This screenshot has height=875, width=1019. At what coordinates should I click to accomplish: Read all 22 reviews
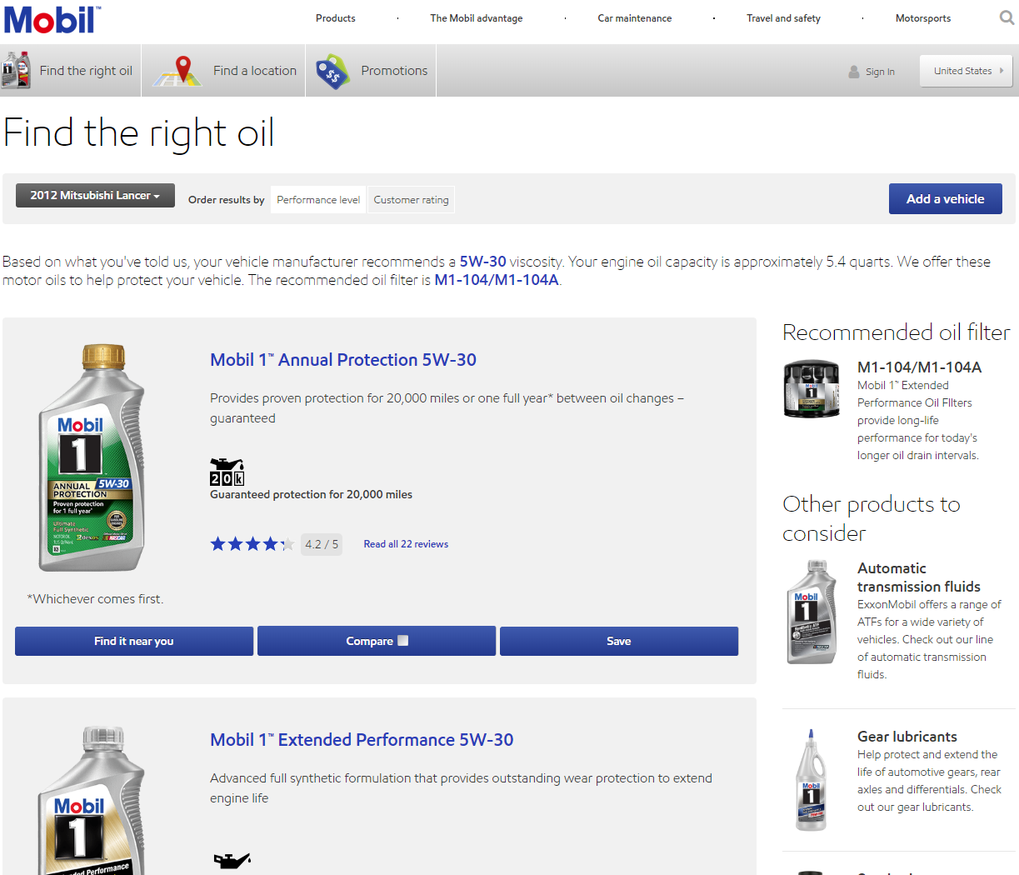click(x=406, y=544)
